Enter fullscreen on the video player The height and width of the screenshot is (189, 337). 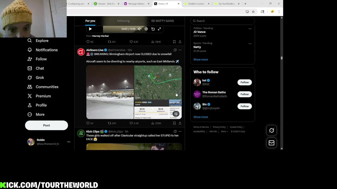pos(159,29)
